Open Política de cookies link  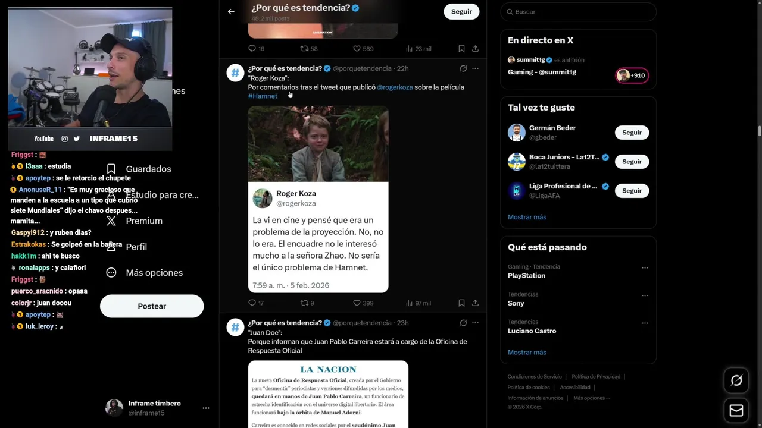tap(529, 388)
